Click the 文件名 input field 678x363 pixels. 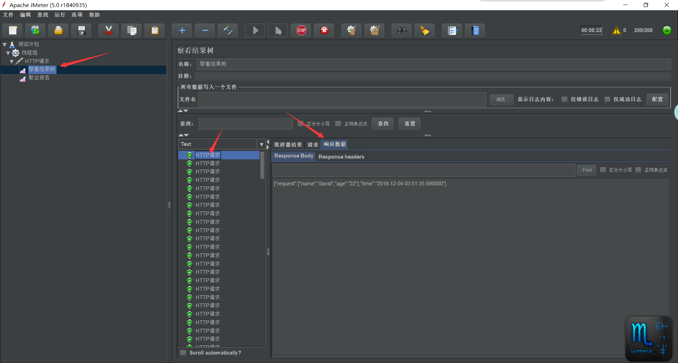coord(342,99)
